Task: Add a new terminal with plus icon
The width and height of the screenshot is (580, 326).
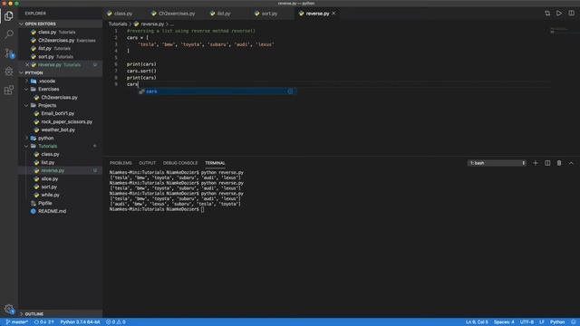Action: [x=536, y=163]
